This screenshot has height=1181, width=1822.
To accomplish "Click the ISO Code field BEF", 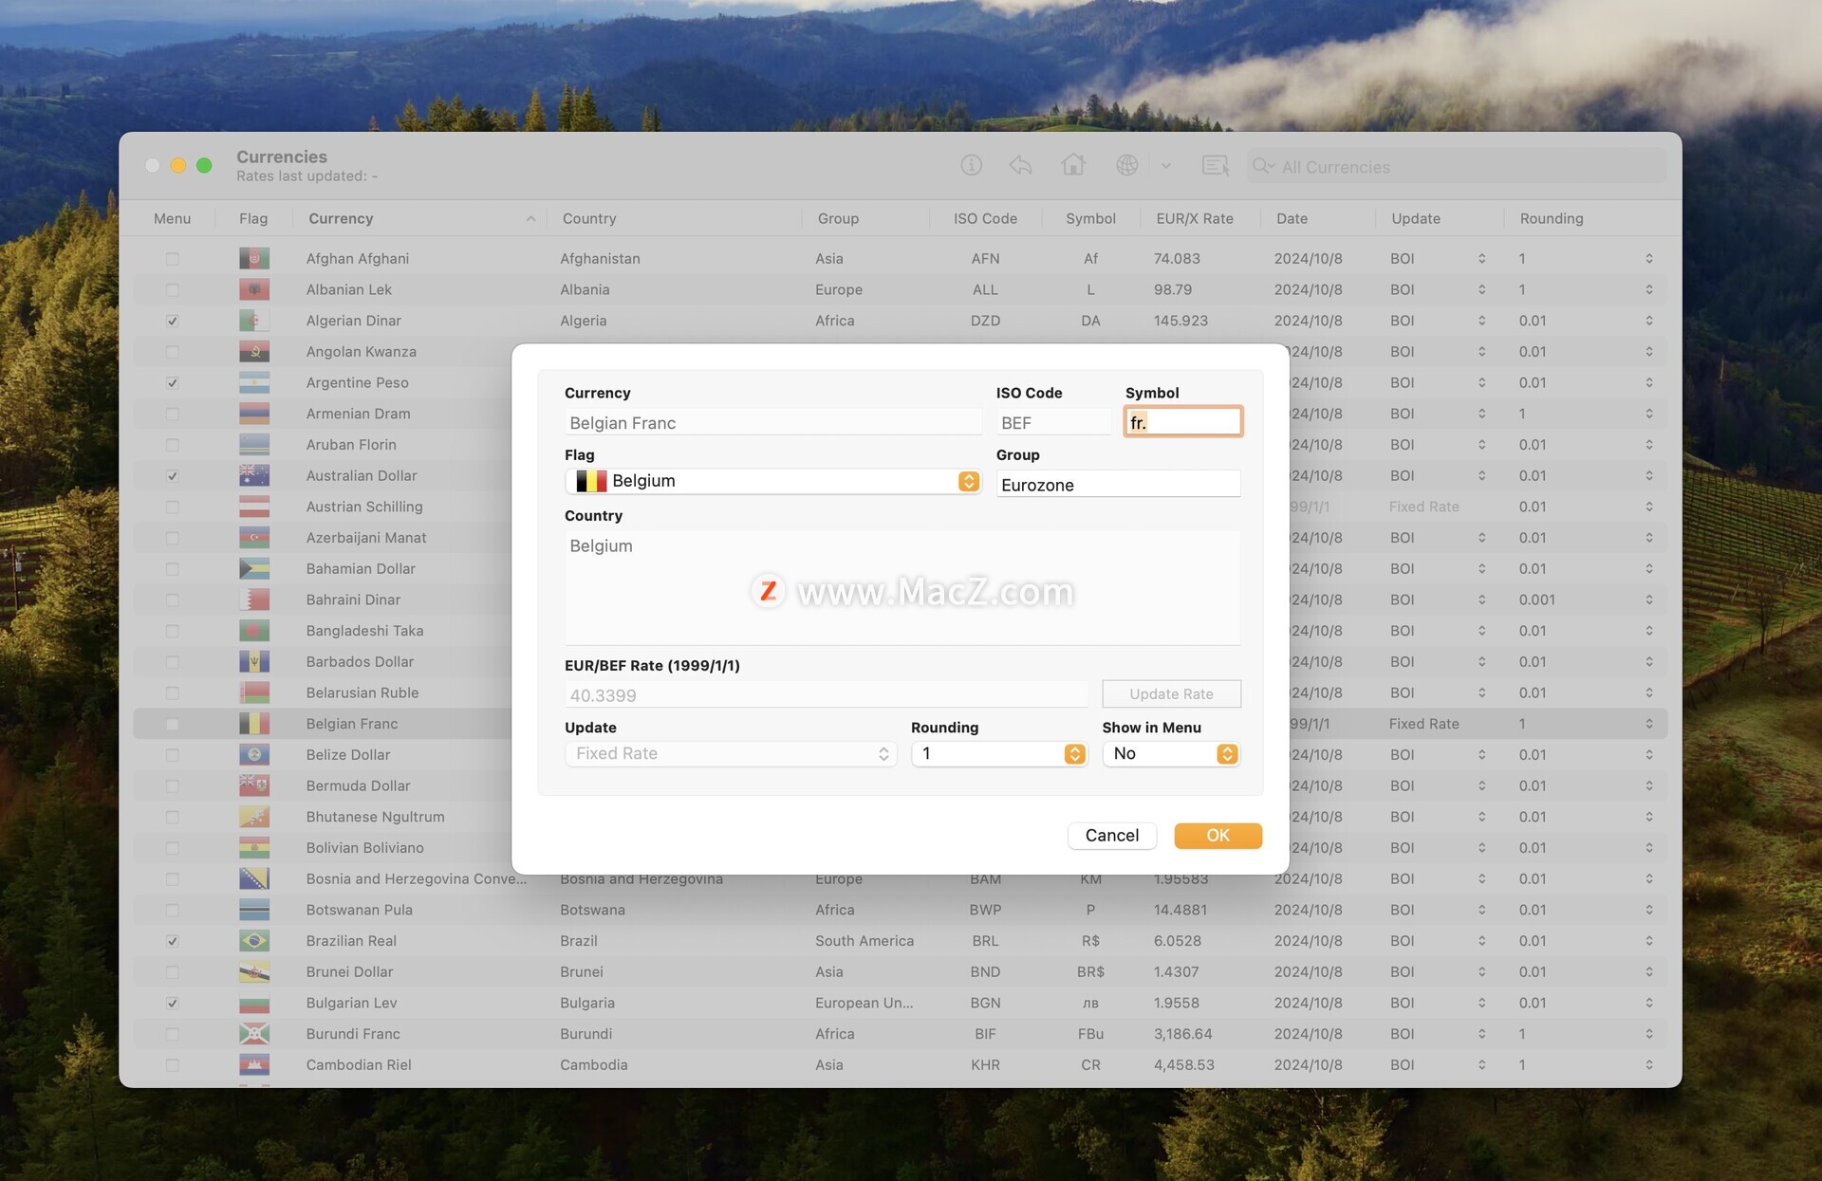I will 1053,422.
